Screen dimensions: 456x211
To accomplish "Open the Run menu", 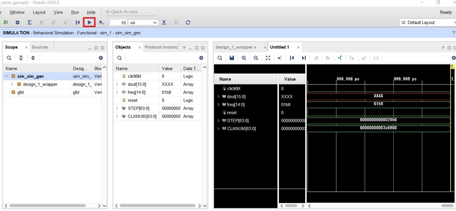I will 75,12.
